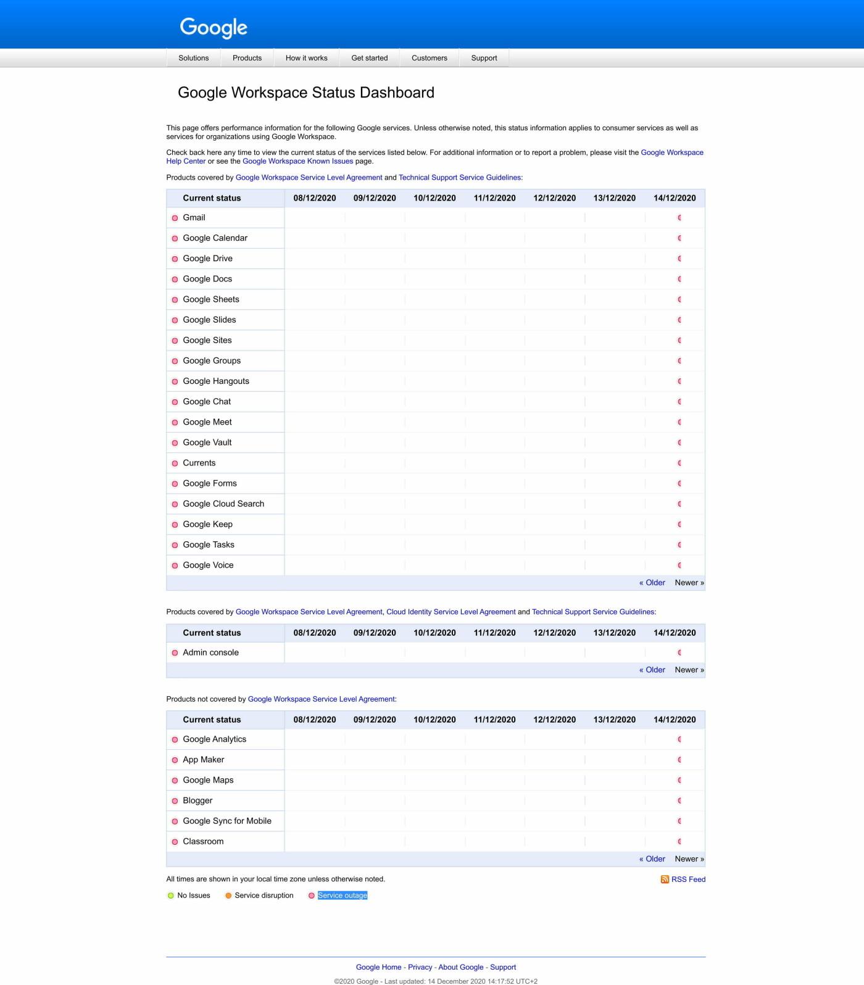
Task: Click the status icon beside Google Chat
Action: (x=175, y=402)
